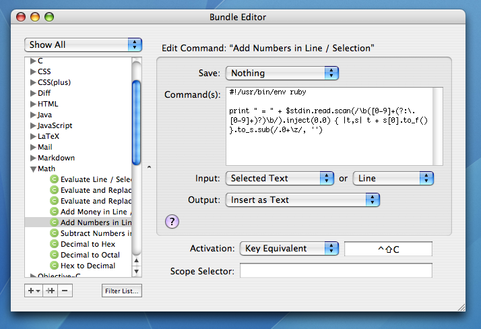
Task: Click the duplicate item double-plus button
Action: (49, 291)
